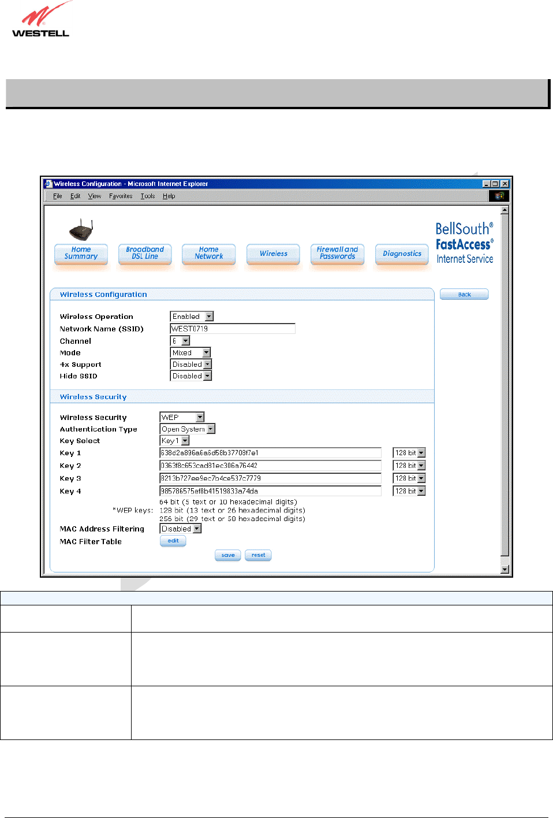Click the reset button
The height and width of the screenshot is (818, 553).
point(258,555)
